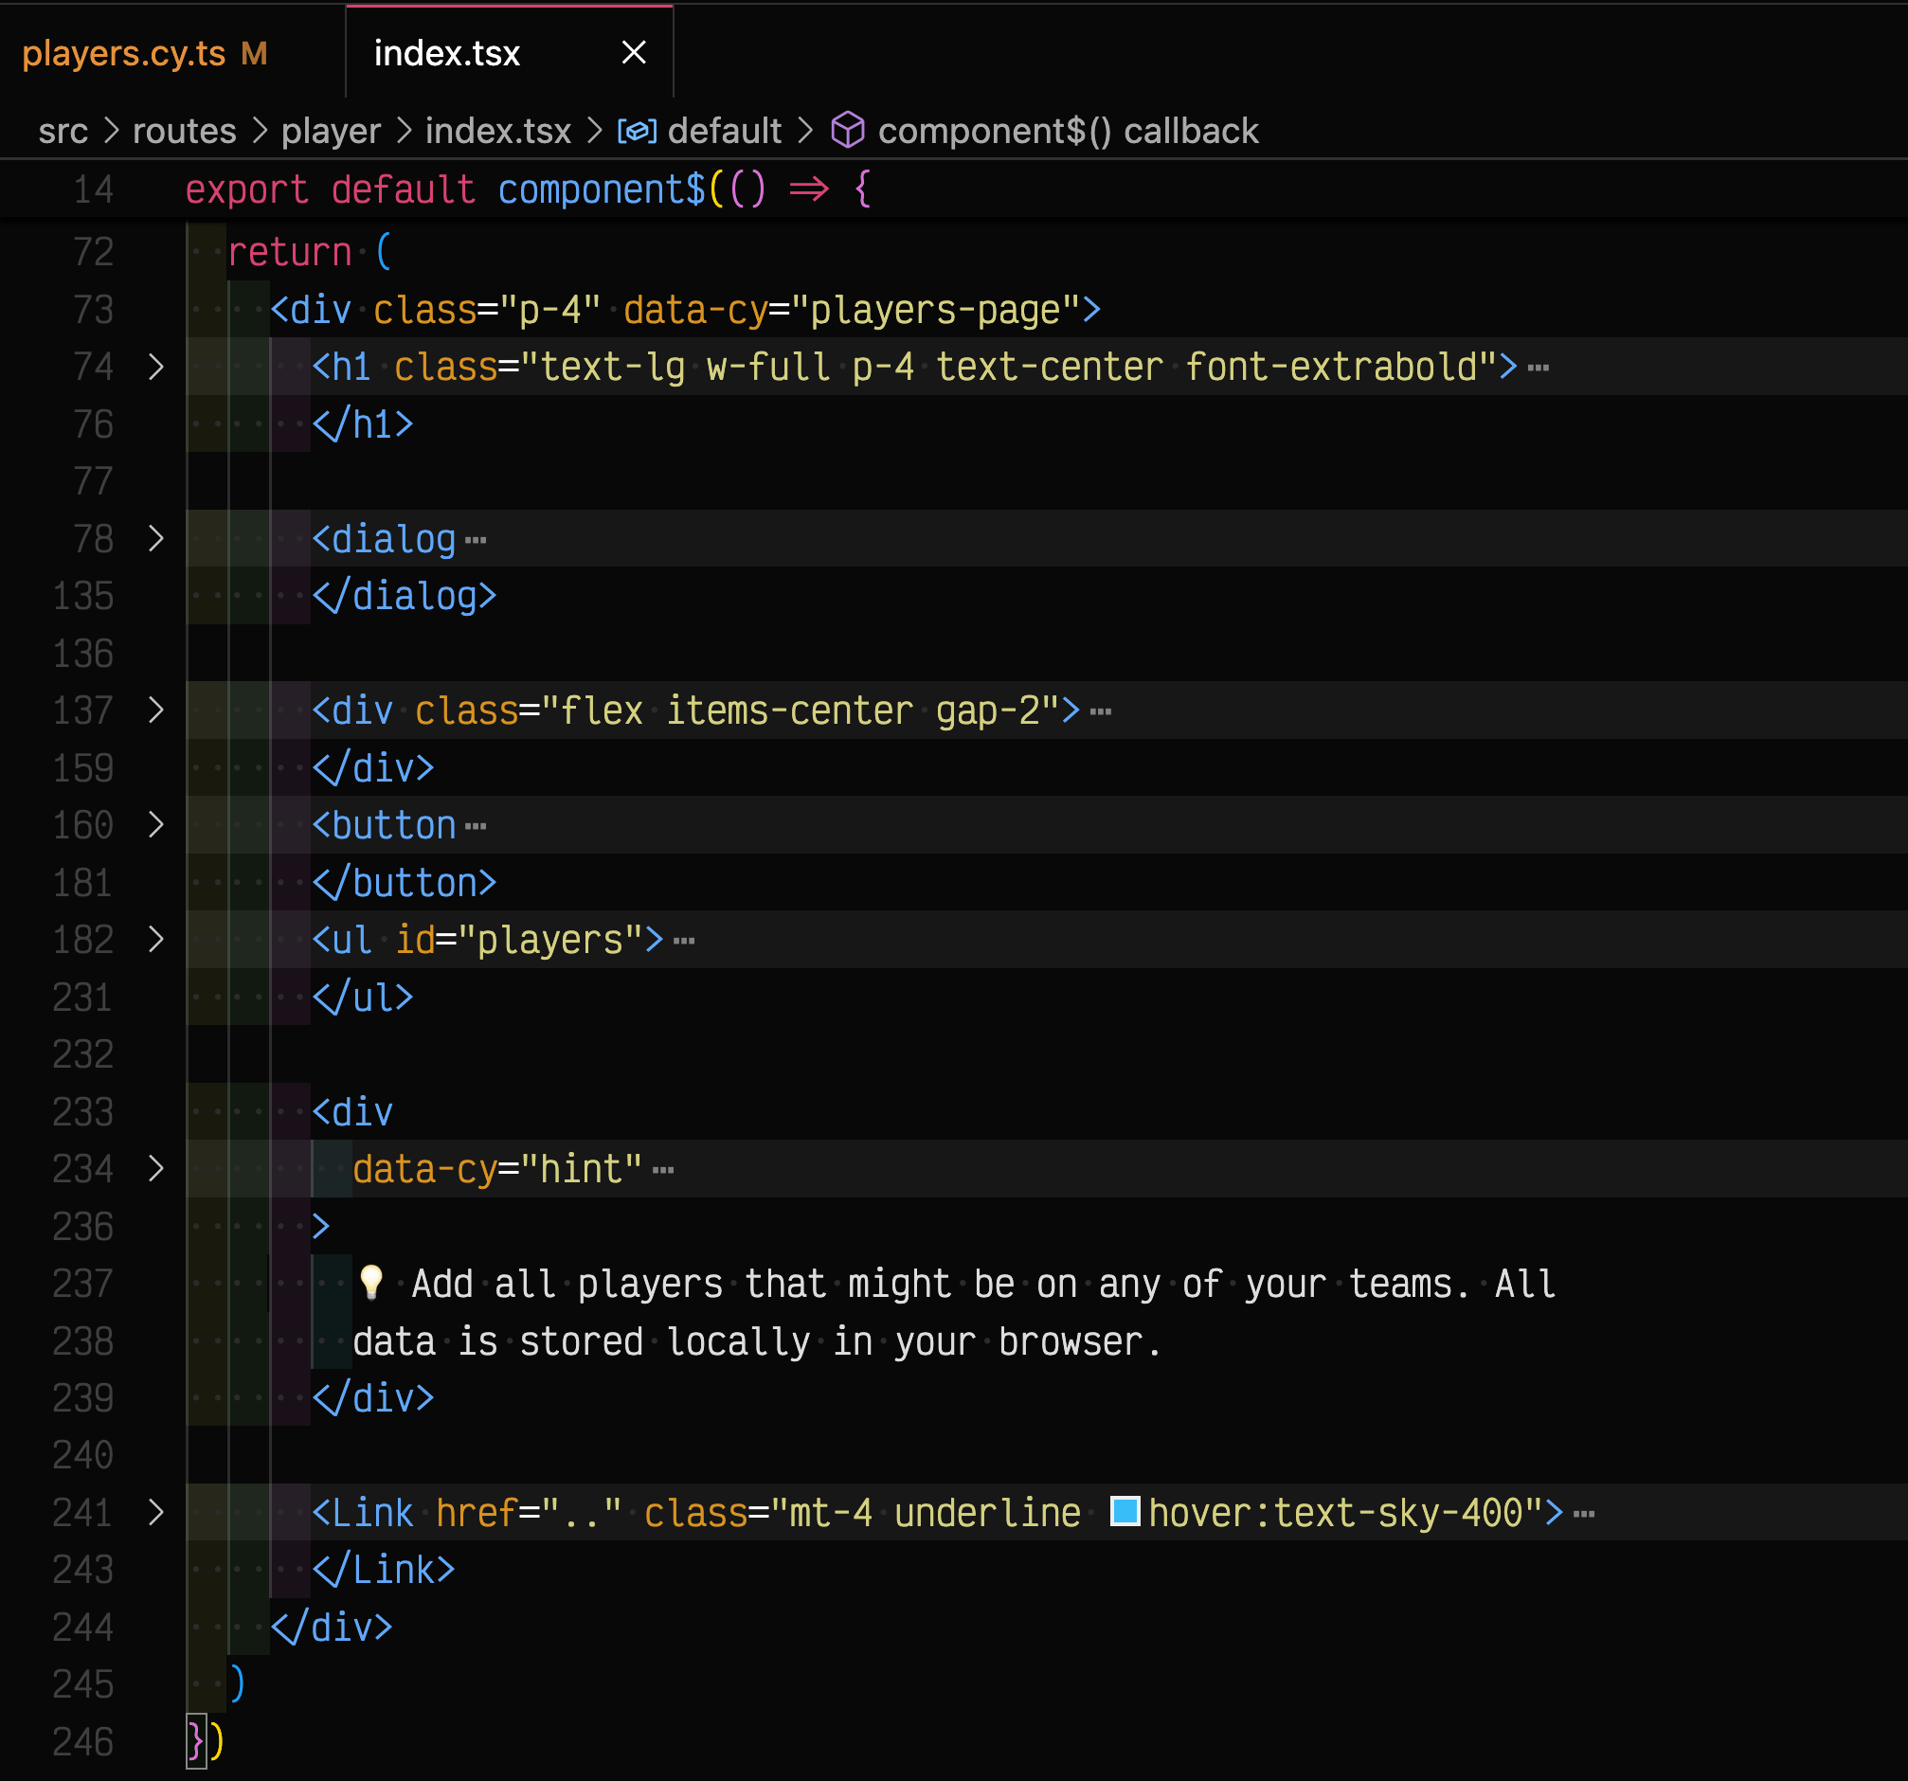Click the text "data is stored locally"
This screenshot has height=1781, width=1908.
pos(582,1341)
